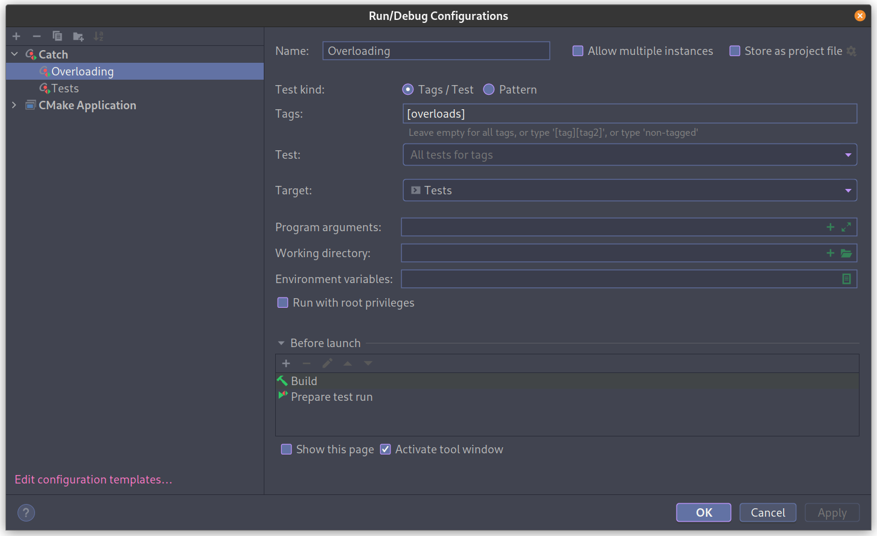Add a Before launch task
877x536 pixels.
[286, 363]
